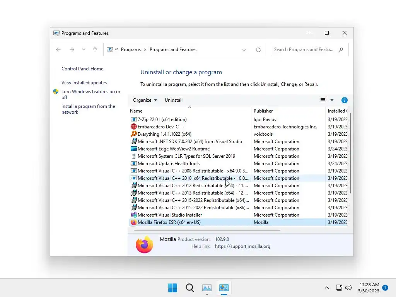Open the address bar history dropdown
This screenshot has height=297, width=396.
click(x=244, y=50)
